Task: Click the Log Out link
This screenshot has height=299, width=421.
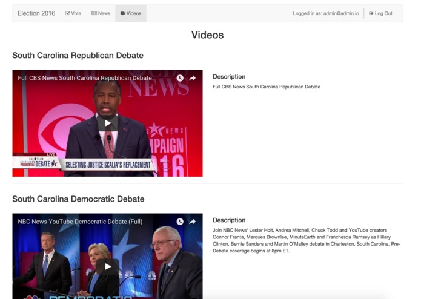Action: (381, 13)
